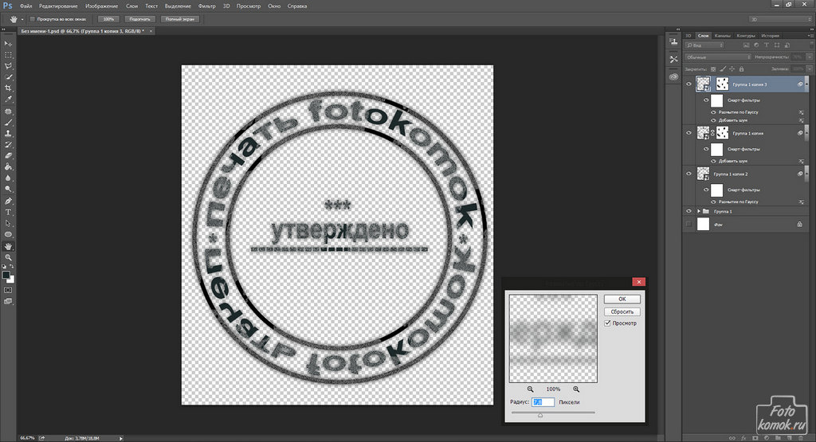Zoom out the blur dialog preview

click(x=530, y=389)
